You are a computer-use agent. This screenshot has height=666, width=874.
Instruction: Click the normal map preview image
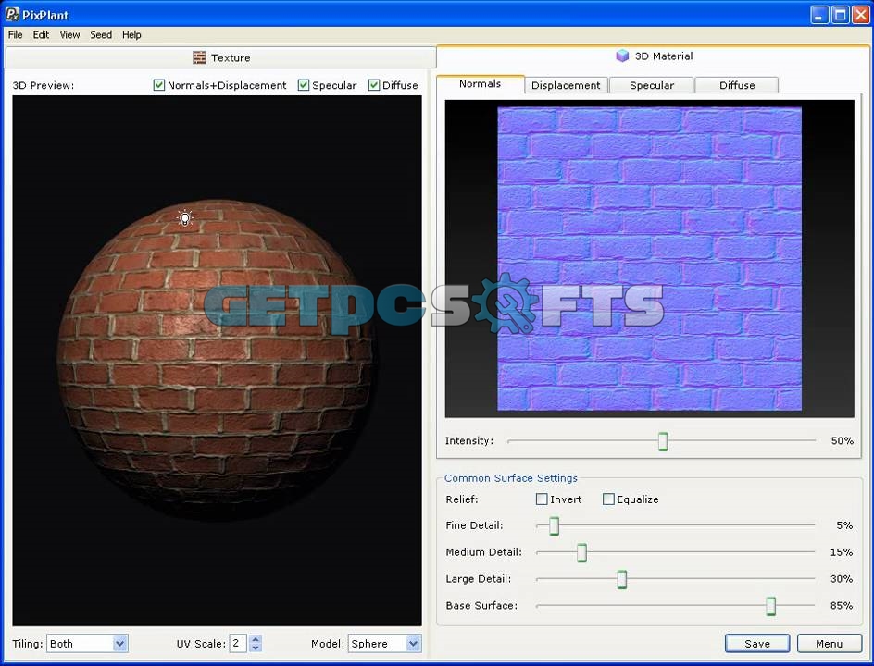pyautogui.click(x=649, y=259)
